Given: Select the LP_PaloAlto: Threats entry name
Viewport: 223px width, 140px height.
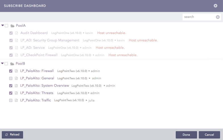Looking at the screenshot, I should (37, 93).
